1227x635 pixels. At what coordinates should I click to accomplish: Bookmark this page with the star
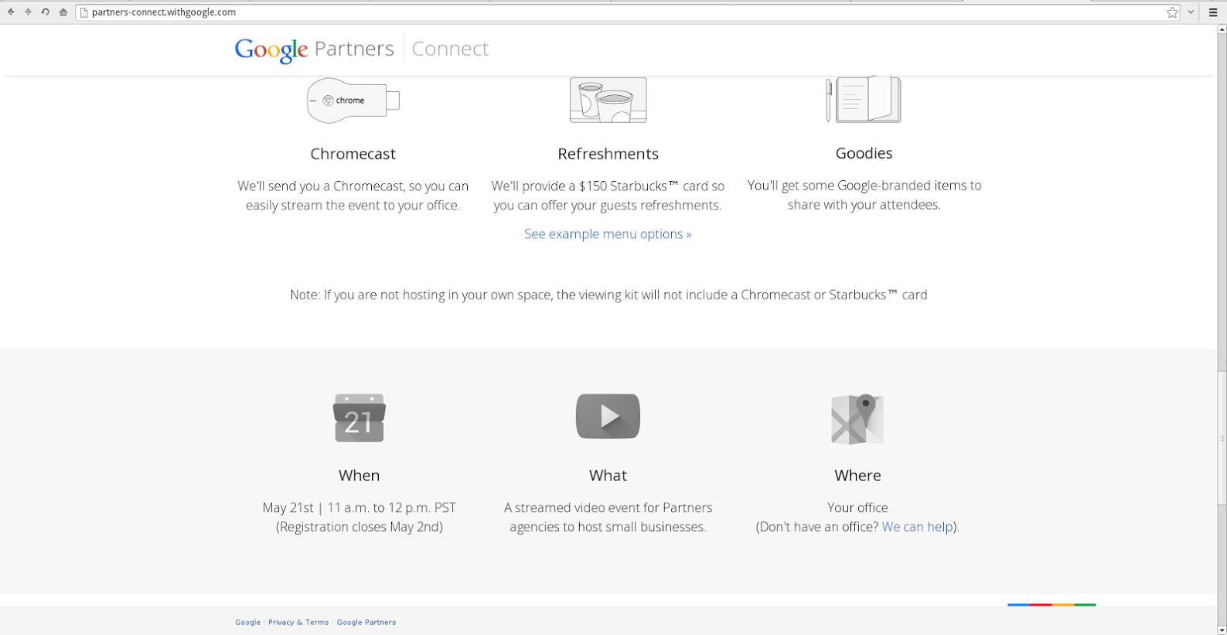tap(1172, 12)
